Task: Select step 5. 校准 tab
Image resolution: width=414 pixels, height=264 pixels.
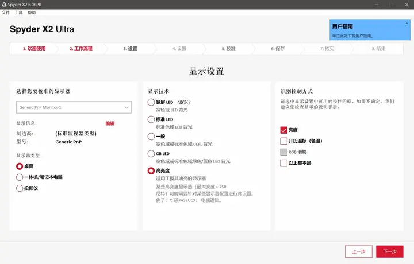Action: 229,48
